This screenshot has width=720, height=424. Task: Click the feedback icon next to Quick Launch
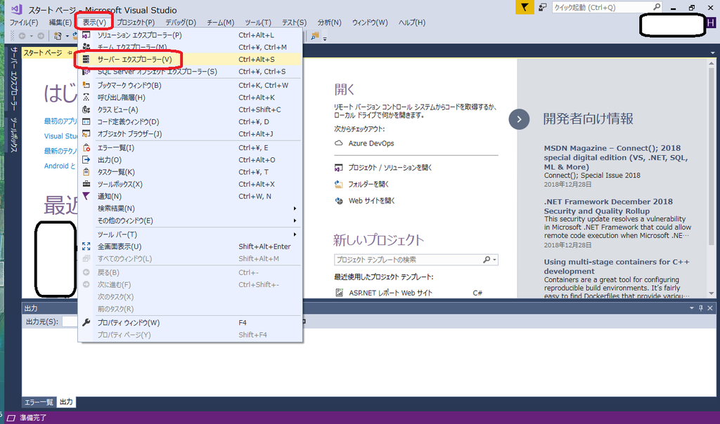pyautogui.click(x=542, y=7)
